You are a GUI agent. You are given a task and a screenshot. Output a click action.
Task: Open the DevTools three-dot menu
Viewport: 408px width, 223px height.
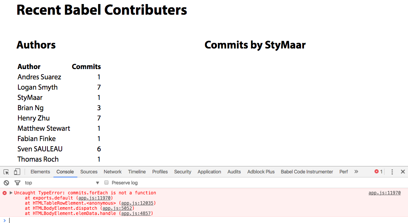pyautogui.click(x=392, y=172)
